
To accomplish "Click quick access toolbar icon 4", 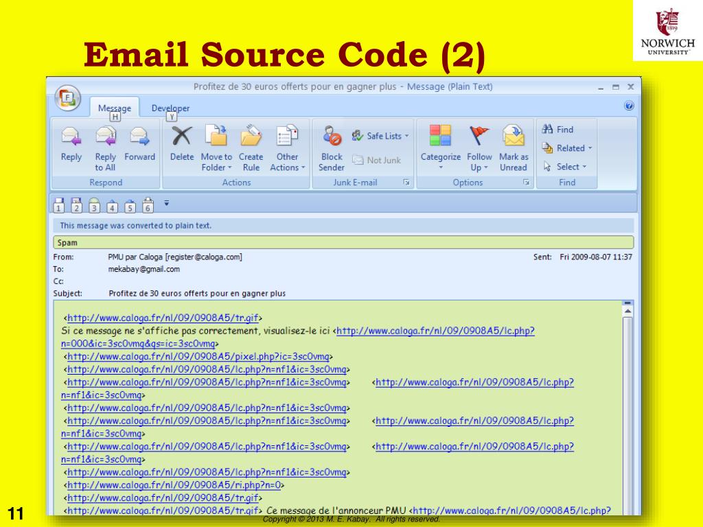I will click(x=112, y=205).
